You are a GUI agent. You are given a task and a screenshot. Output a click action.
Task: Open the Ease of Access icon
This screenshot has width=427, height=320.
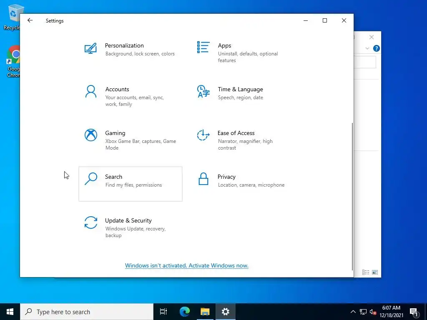pos(203,135)
